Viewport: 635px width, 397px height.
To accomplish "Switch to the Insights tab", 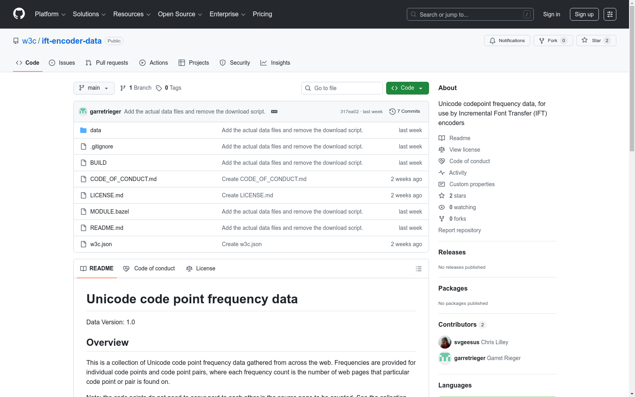I will (275, 63).
